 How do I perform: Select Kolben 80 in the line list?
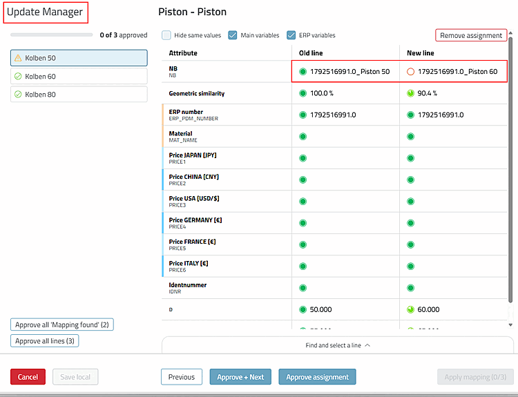click(x=79, y=95)
